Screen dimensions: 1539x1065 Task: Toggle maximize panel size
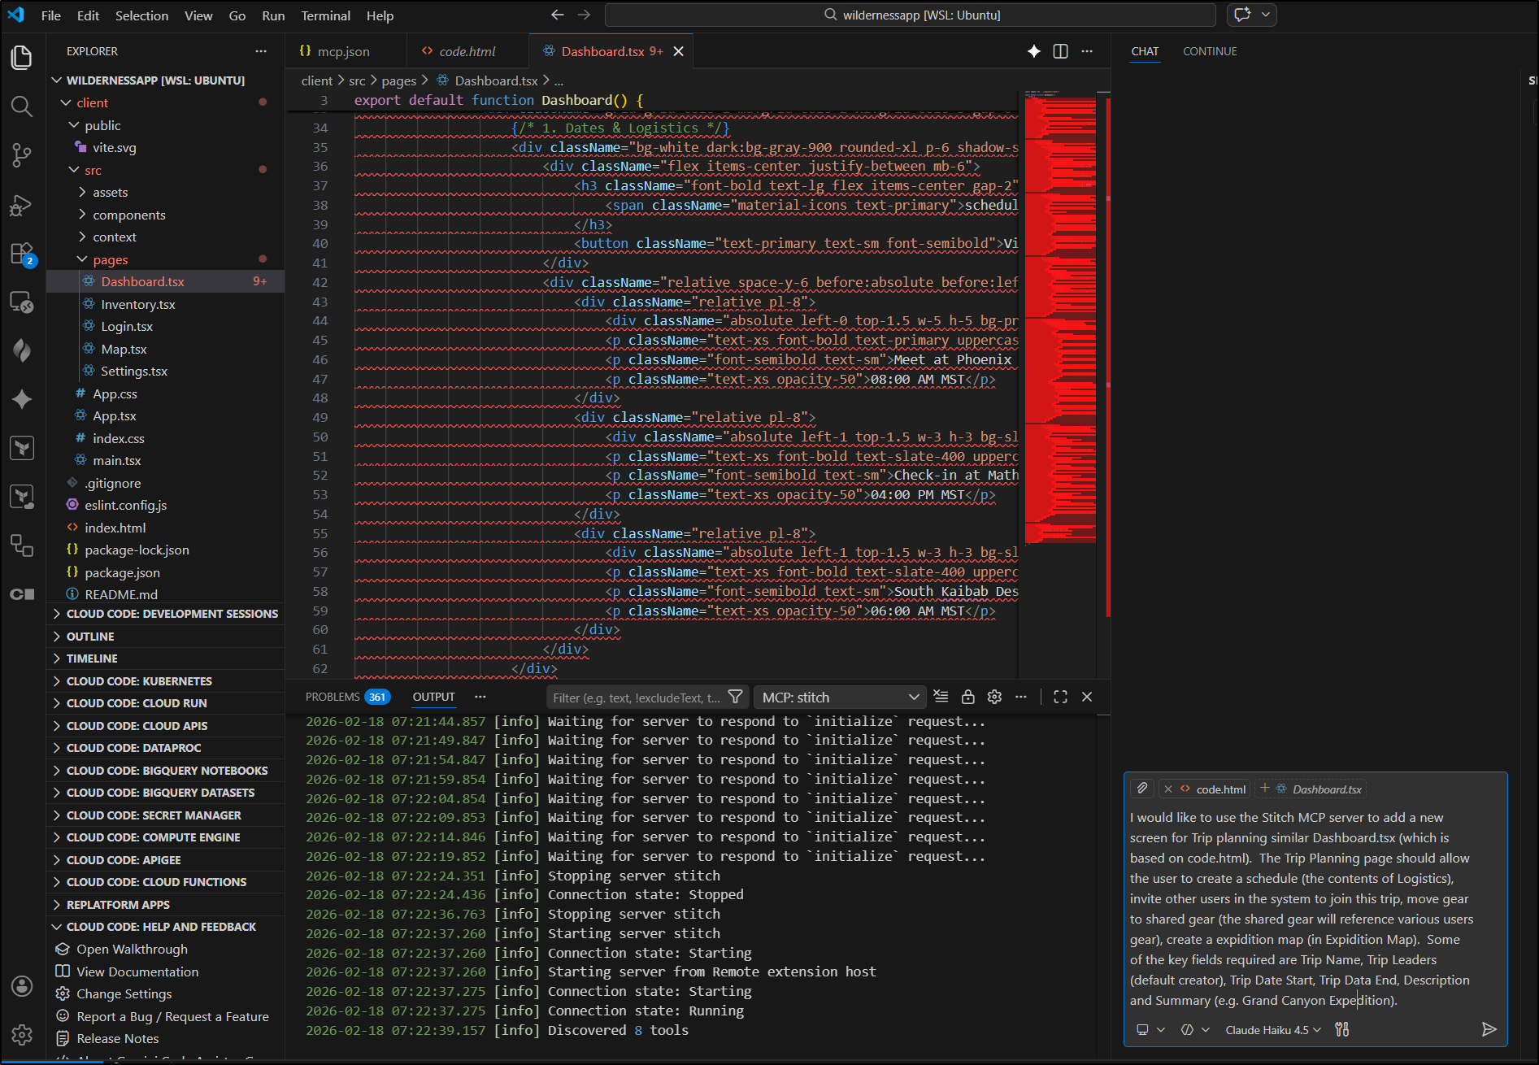tap(1060, 697)
